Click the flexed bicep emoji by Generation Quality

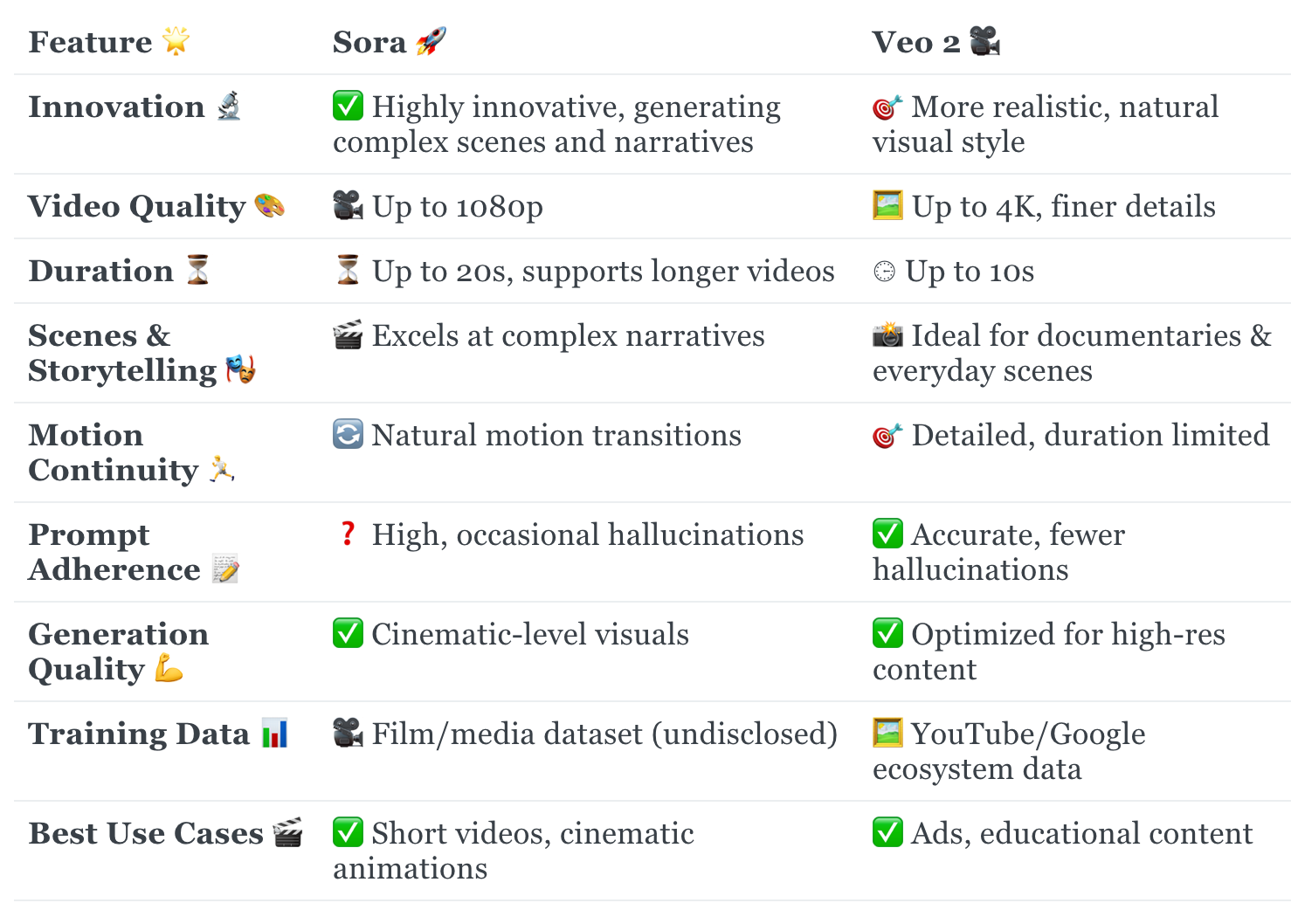pyautogui.click(x=168, y=668)
